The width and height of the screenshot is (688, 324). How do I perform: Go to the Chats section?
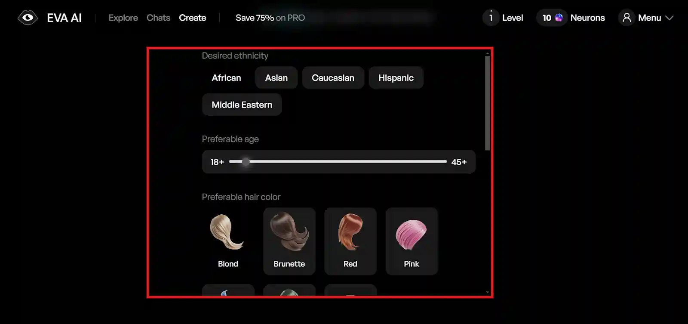(158, 18)
